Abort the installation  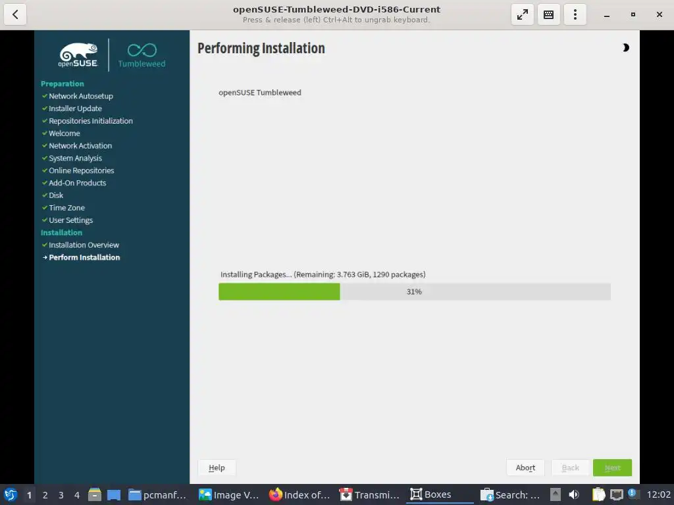(x=525, y=468)
